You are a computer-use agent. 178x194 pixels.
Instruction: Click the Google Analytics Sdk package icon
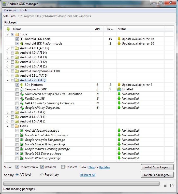(x=22, y=140)
